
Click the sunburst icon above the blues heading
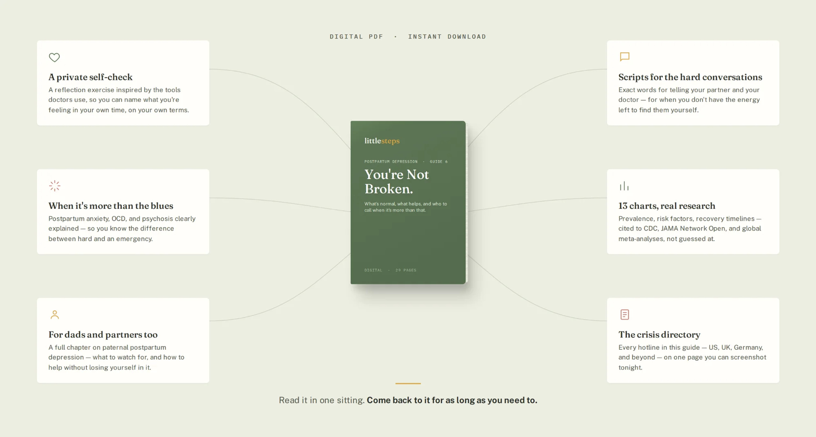(x=55, y=186)
